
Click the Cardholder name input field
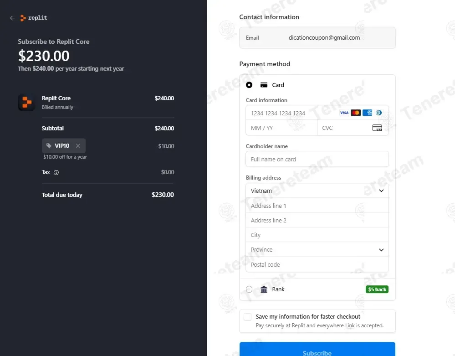pos(317,159)
